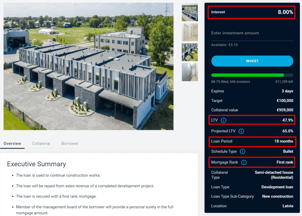The width and height of the screenshot is (302, 216).
Task: Select the fourth thumbnail of interior hallway
Action: tap(190, 72)
